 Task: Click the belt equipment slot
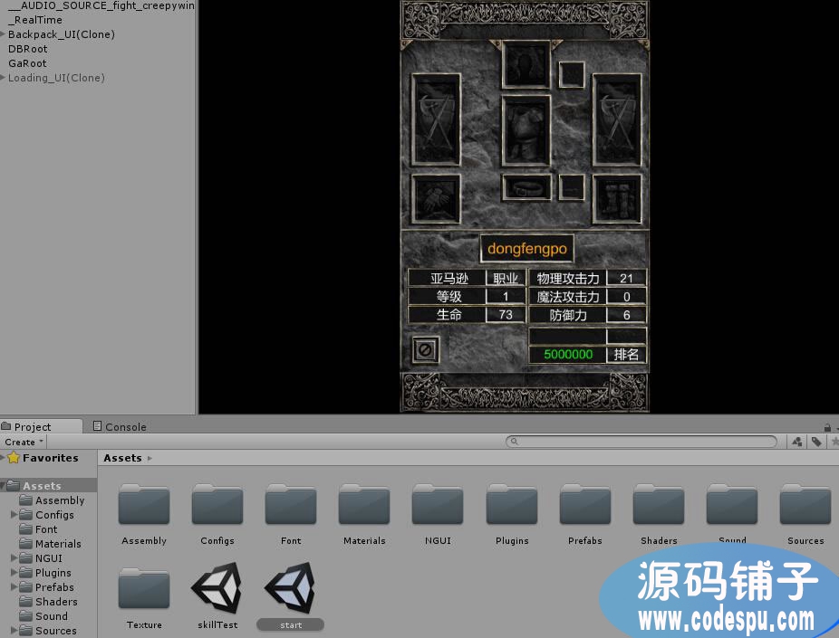coord(526,187)
